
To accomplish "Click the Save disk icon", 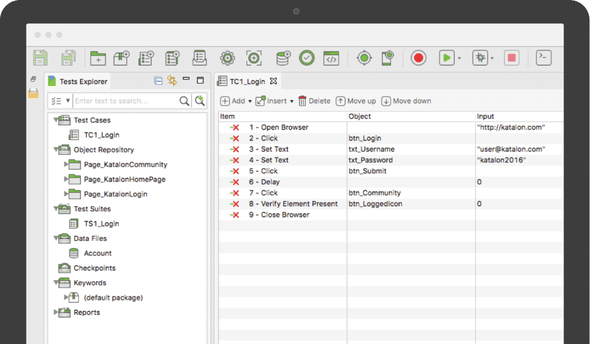I will pyautogui.click(x=40, y=58).
